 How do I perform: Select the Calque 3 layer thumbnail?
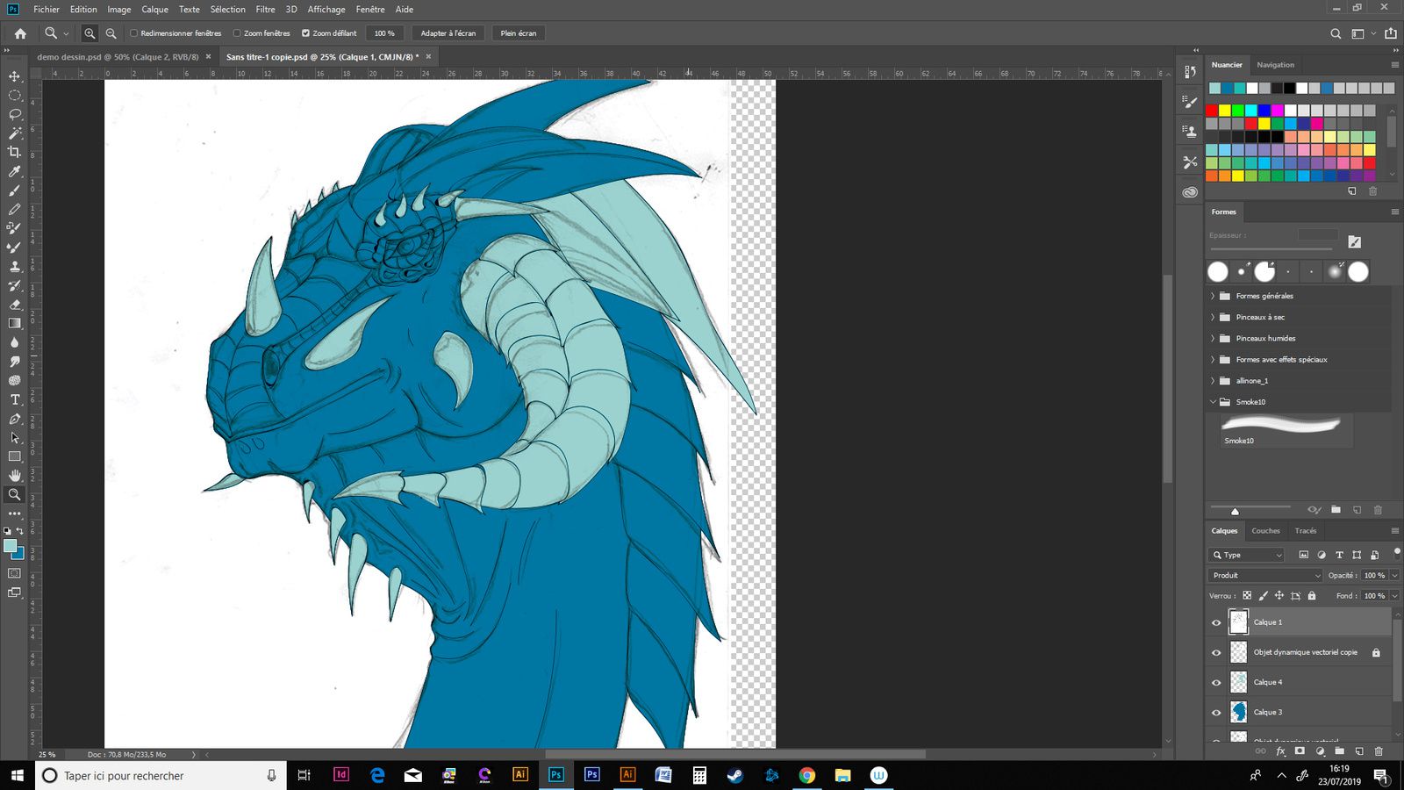click(1238, 712)
